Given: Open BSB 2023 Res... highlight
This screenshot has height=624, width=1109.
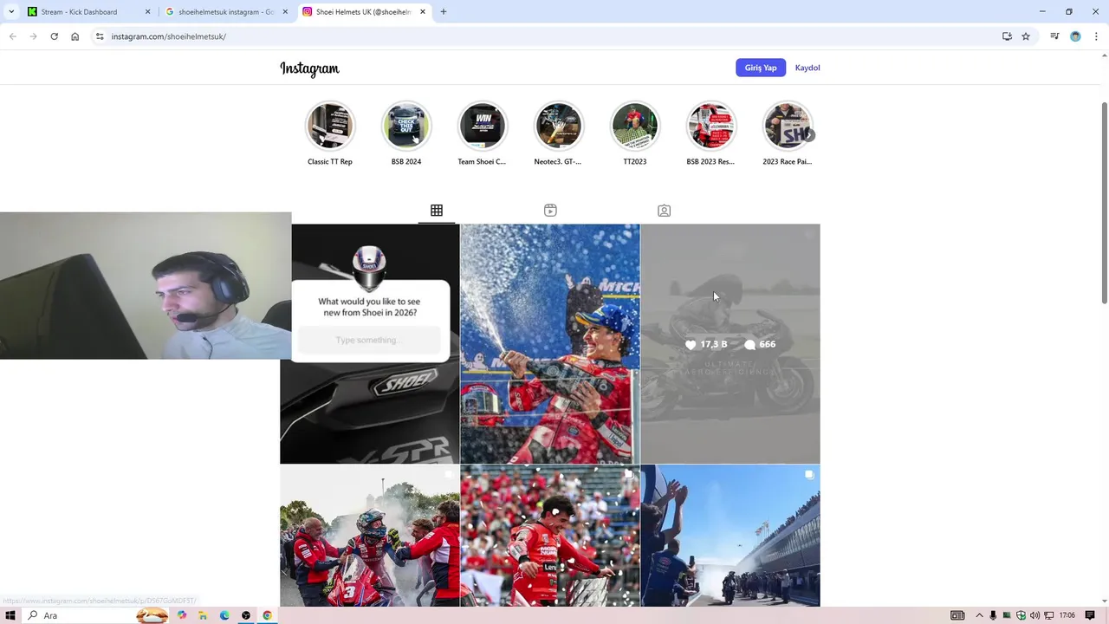Looking at the screenshot, I should pos(711,127).
